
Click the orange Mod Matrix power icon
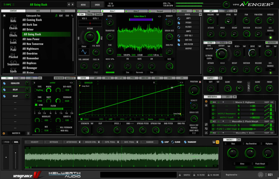pos(206,101)
